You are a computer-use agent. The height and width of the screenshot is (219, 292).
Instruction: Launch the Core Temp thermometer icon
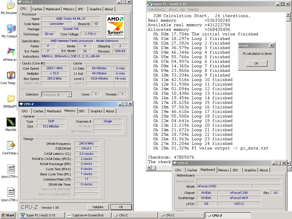pyautogui.click(x=11, y=75)
